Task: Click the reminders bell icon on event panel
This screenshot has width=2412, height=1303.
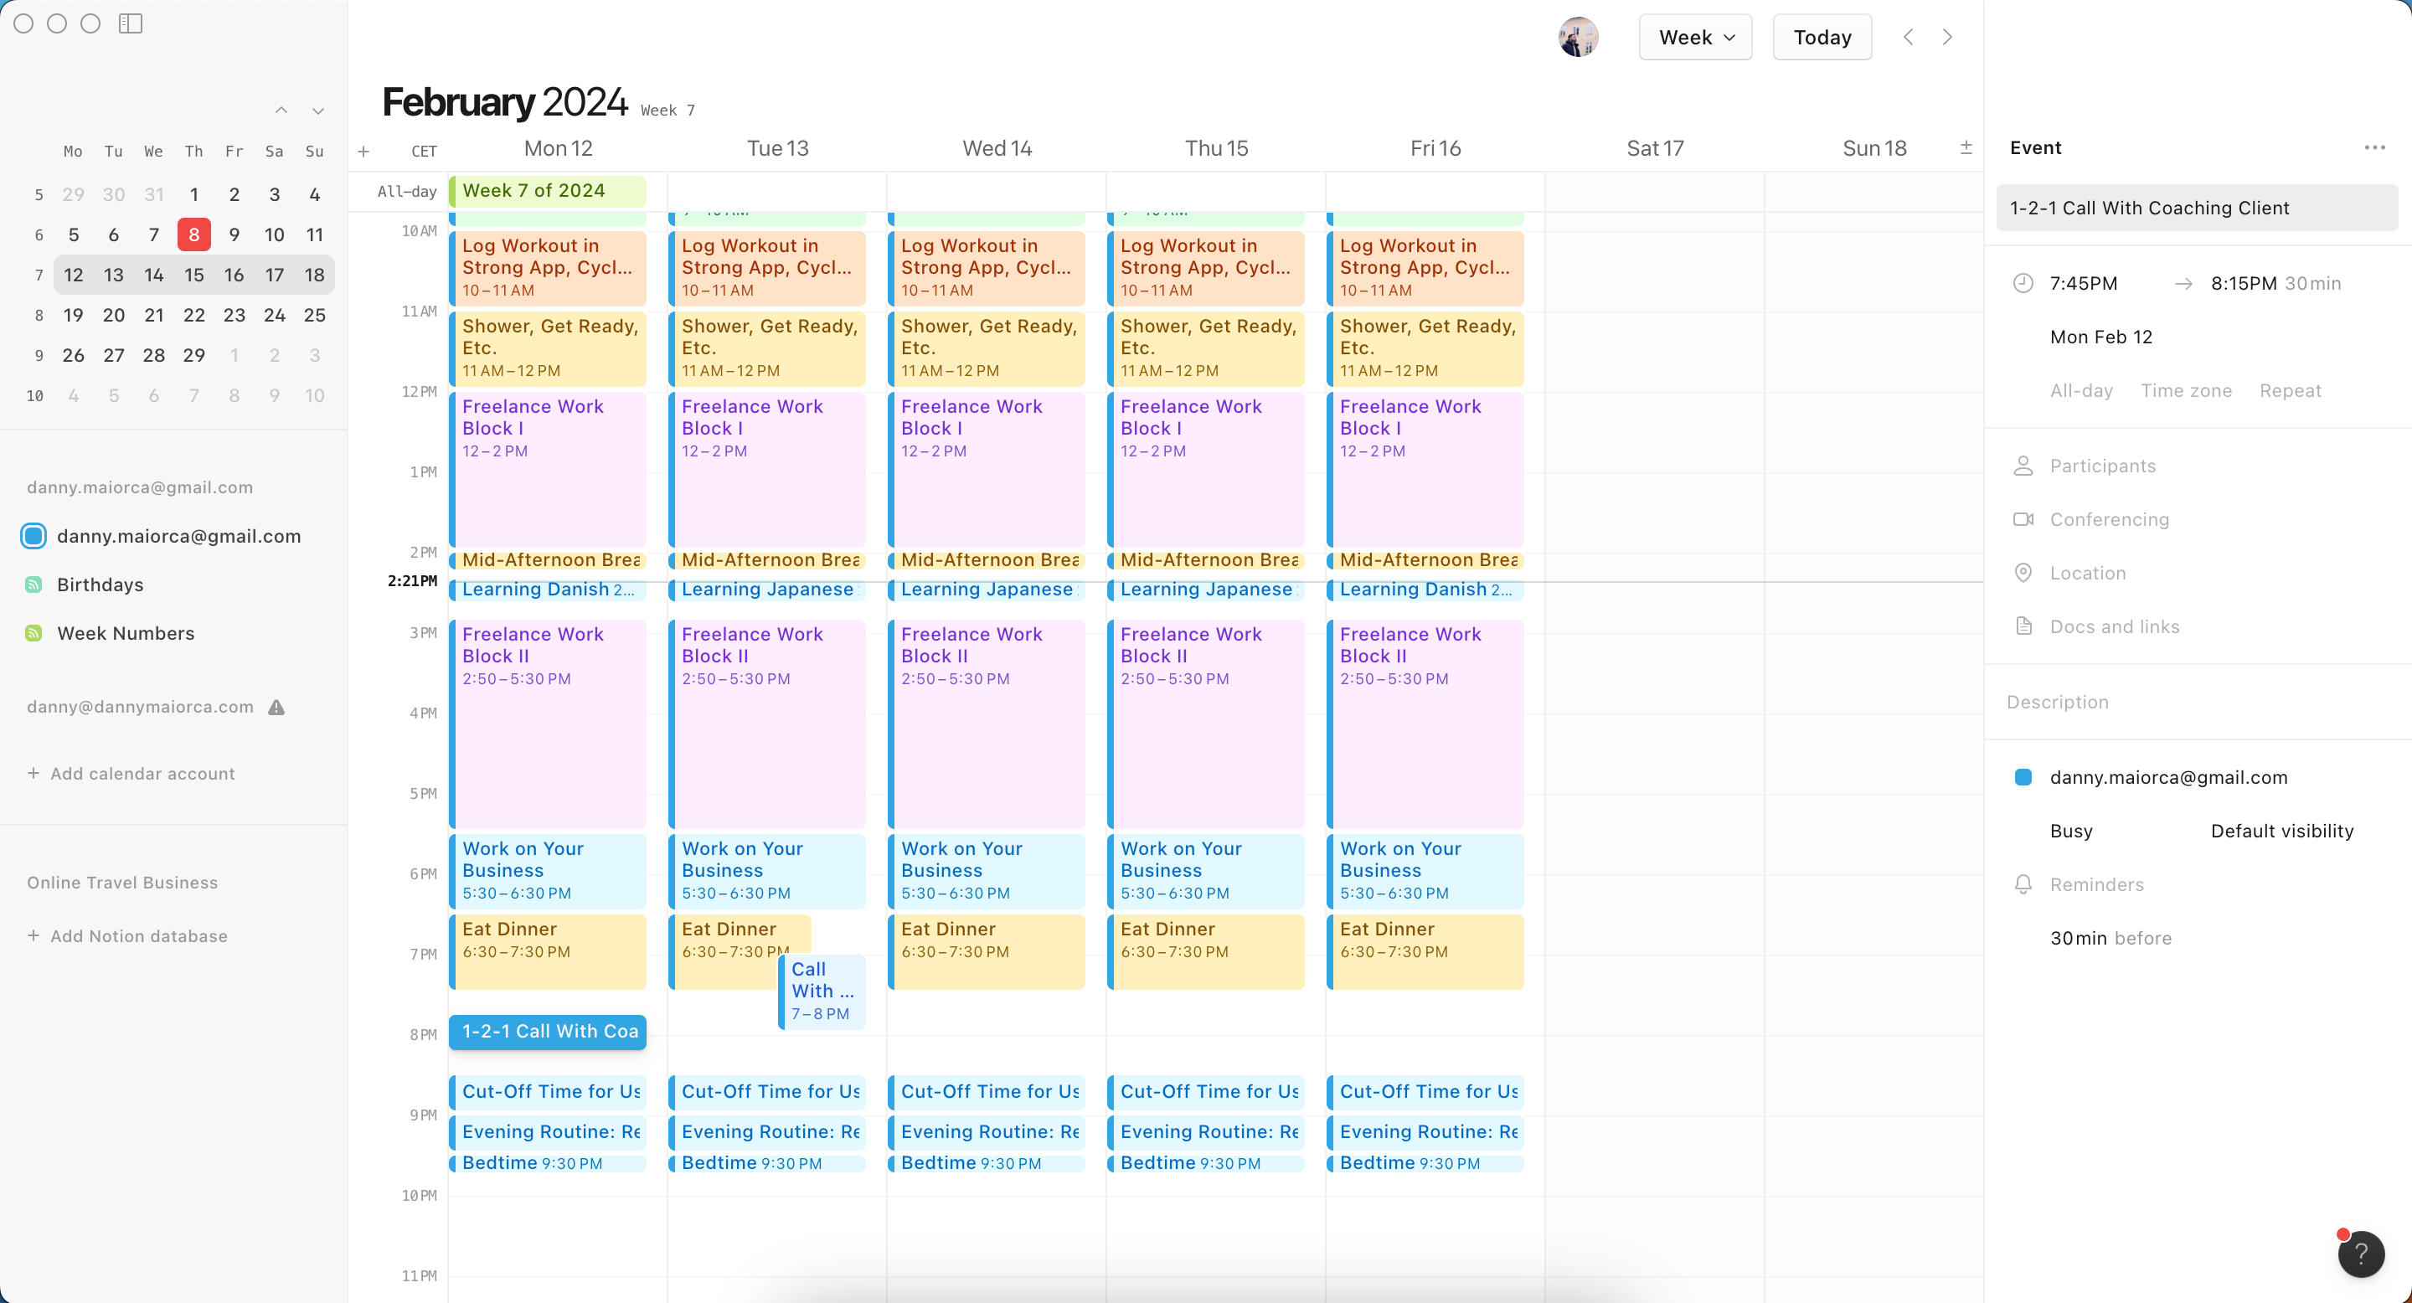Action: pos(2023,884)
